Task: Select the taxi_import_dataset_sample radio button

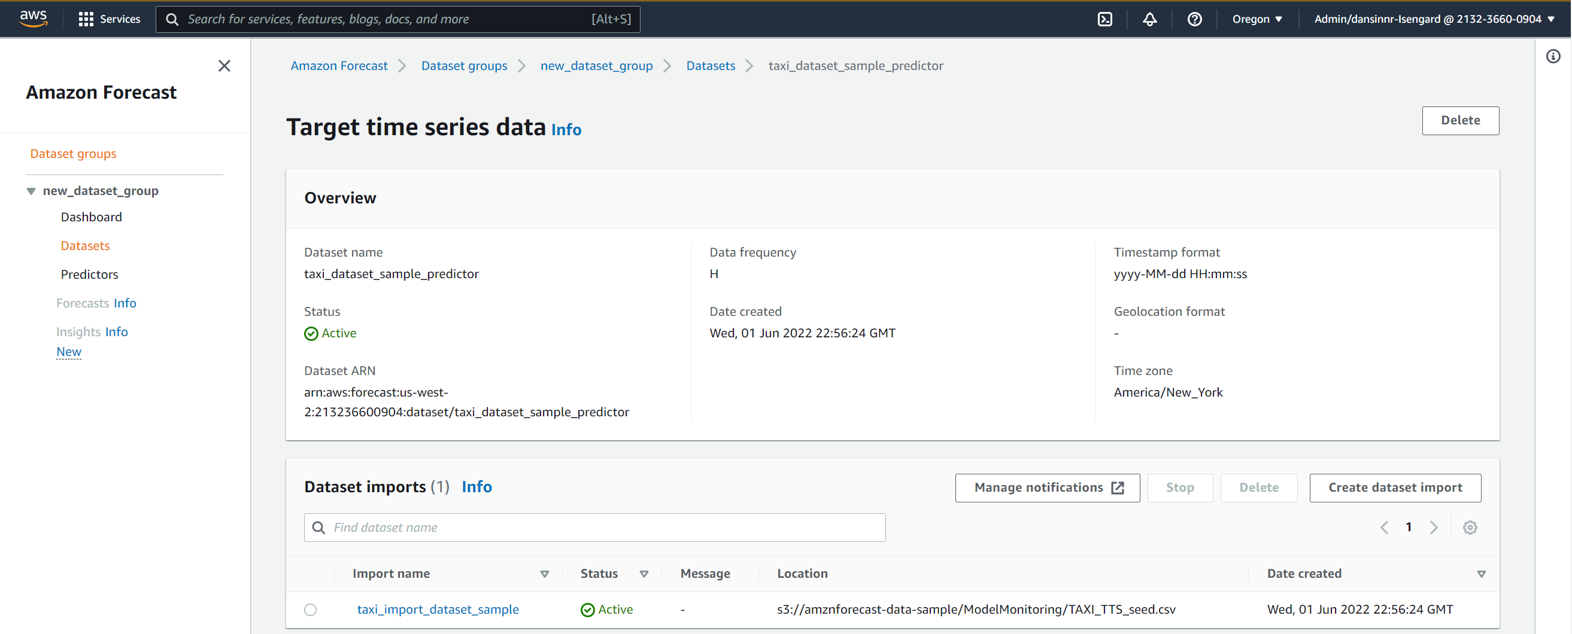Action: point(311,609)
